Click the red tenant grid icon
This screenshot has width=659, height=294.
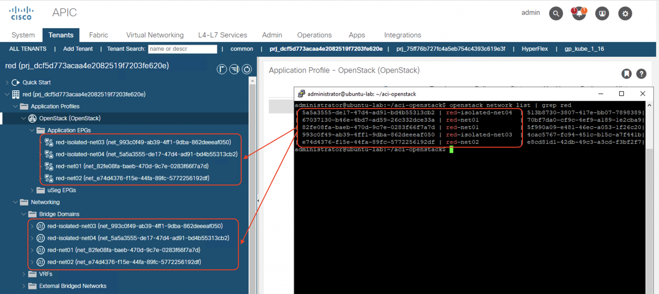(16, 94)
